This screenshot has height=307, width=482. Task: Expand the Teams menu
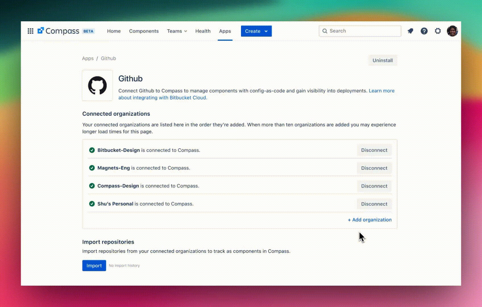pos(177,31)
